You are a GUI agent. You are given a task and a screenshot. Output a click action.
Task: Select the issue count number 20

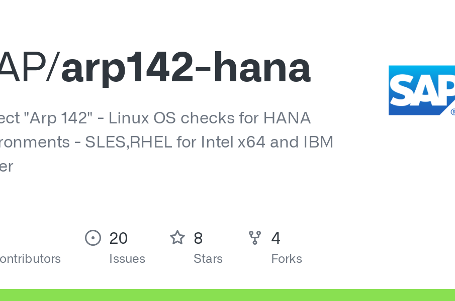[x=118, y=238]
